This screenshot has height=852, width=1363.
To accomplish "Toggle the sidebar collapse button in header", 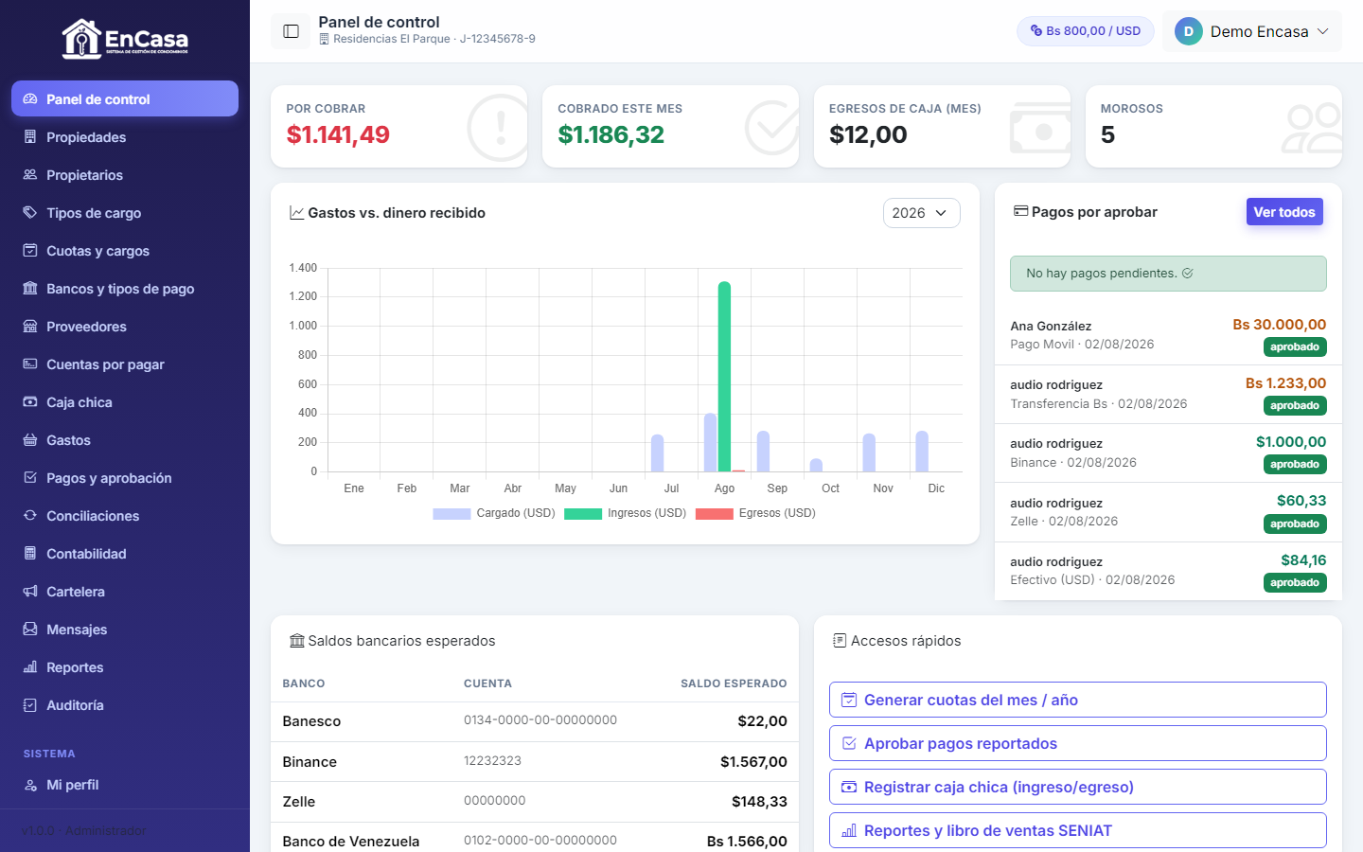I will [292, 31].
